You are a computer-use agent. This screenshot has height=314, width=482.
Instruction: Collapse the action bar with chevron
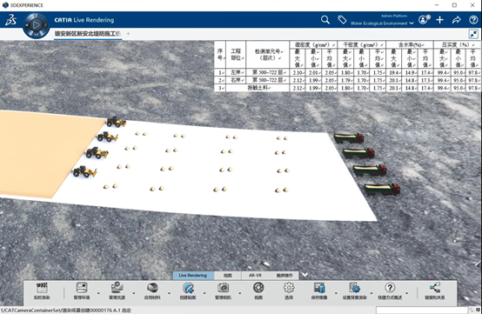point(305,275)
